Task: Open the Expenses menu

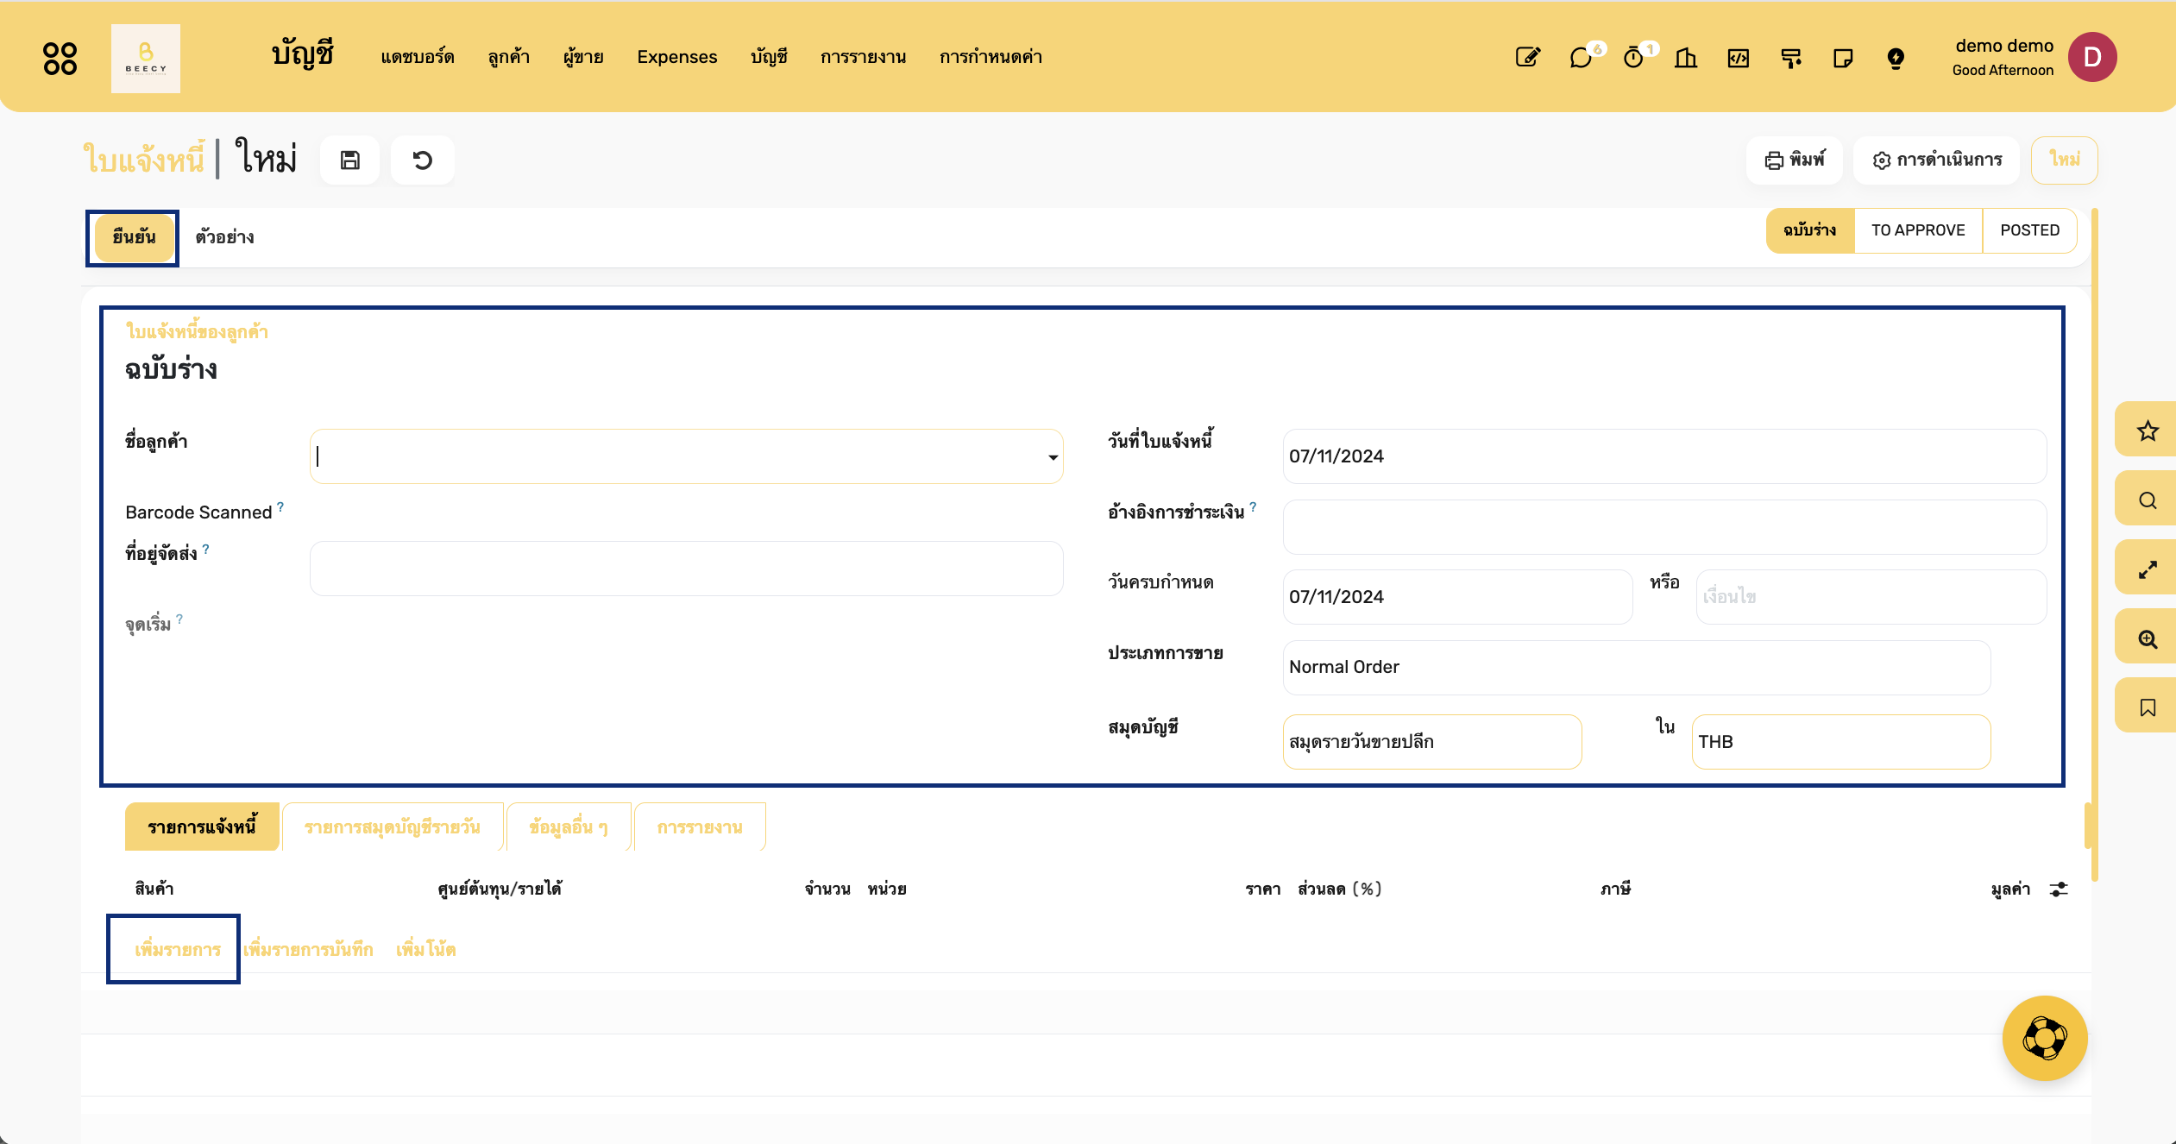Action: 677,57
